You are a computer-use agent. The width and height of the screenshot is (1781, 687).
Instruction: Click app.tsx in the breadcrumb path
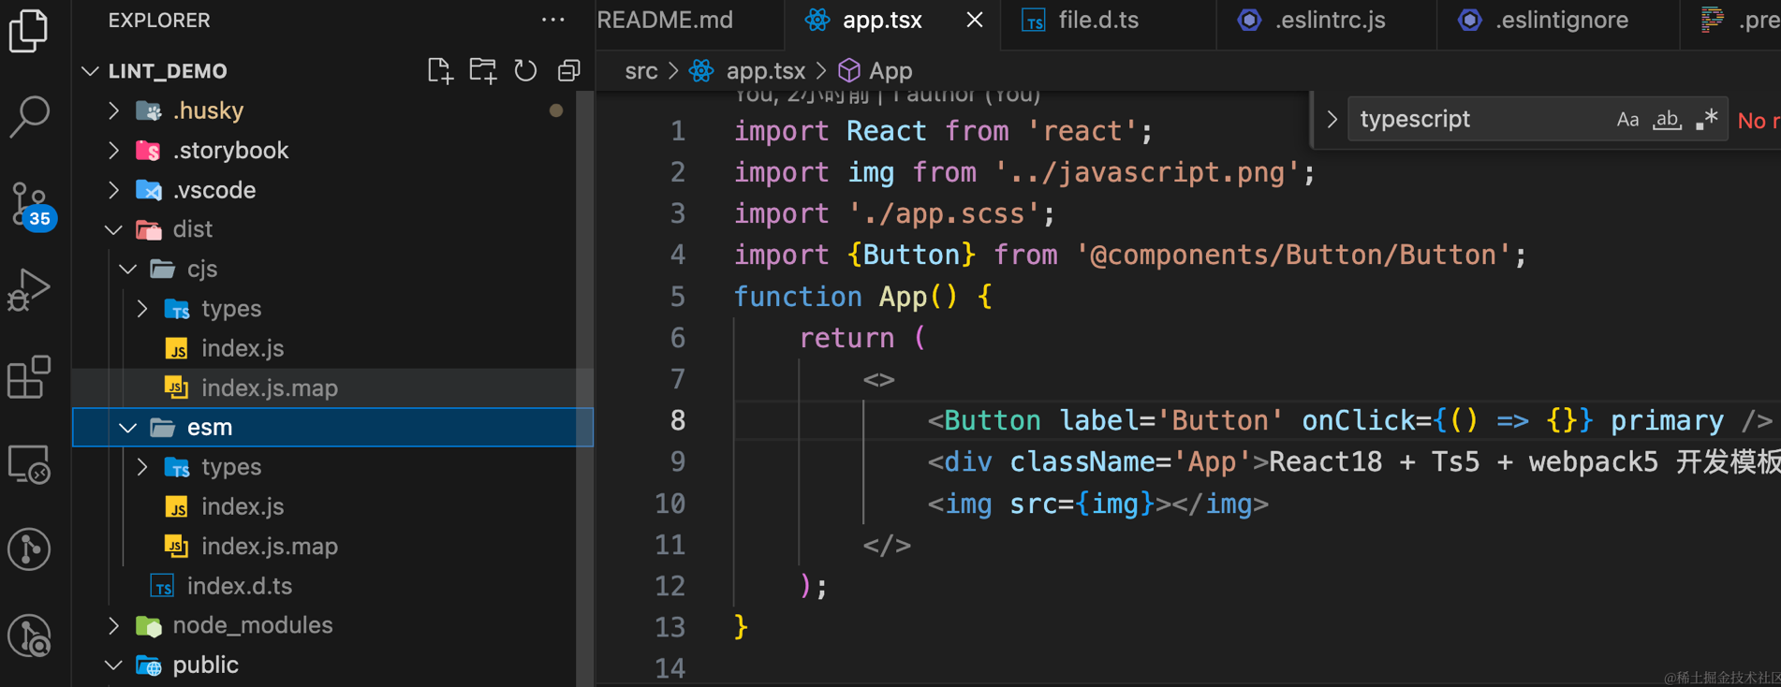[765, 71]
